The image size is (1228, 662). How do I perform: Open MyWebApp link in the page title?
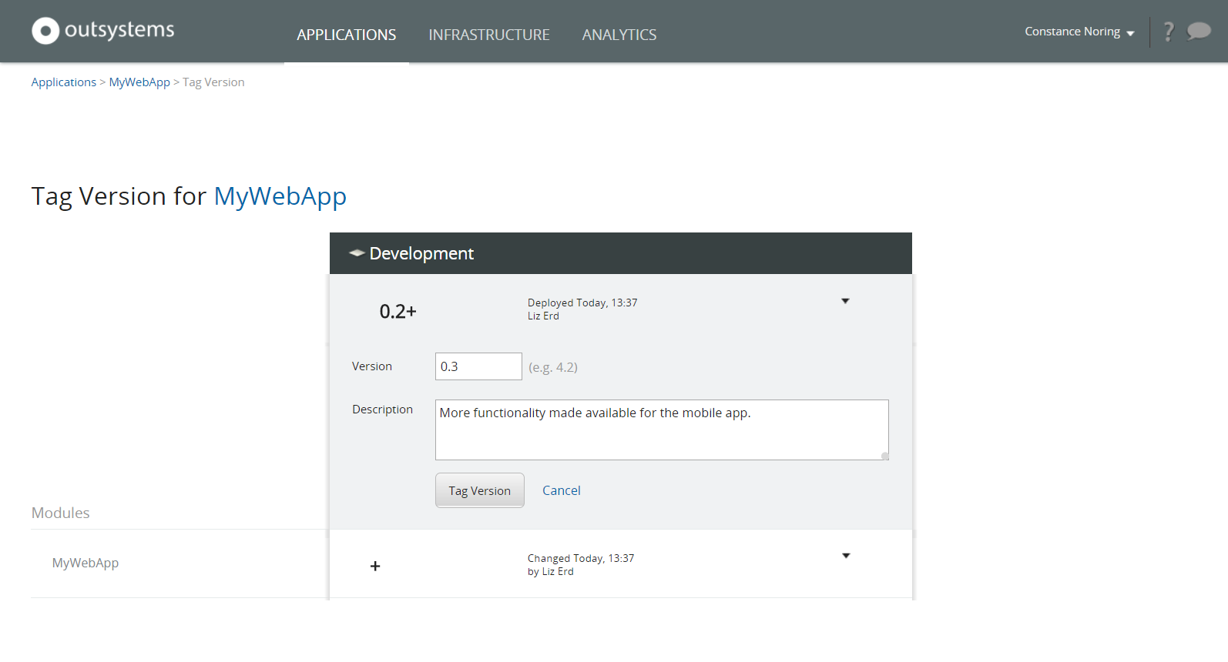280,197
